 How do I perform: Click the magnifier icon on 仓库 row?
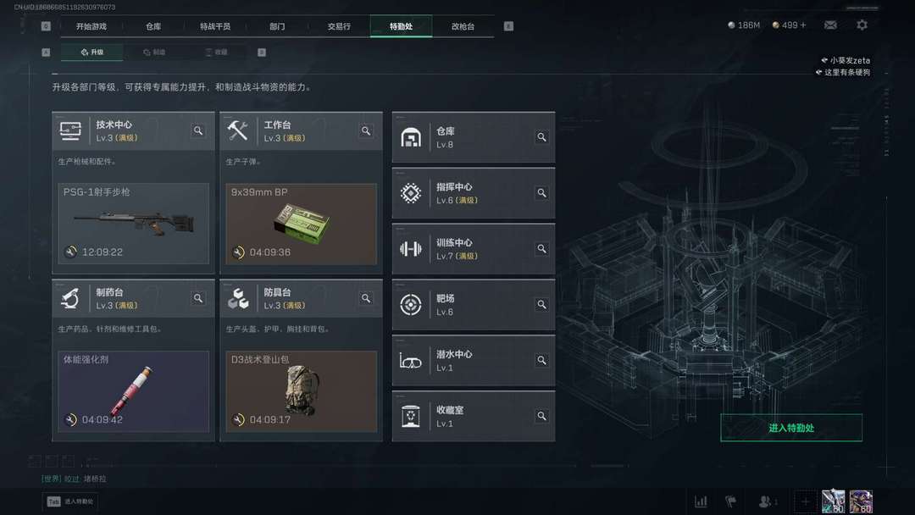point(541,137)
